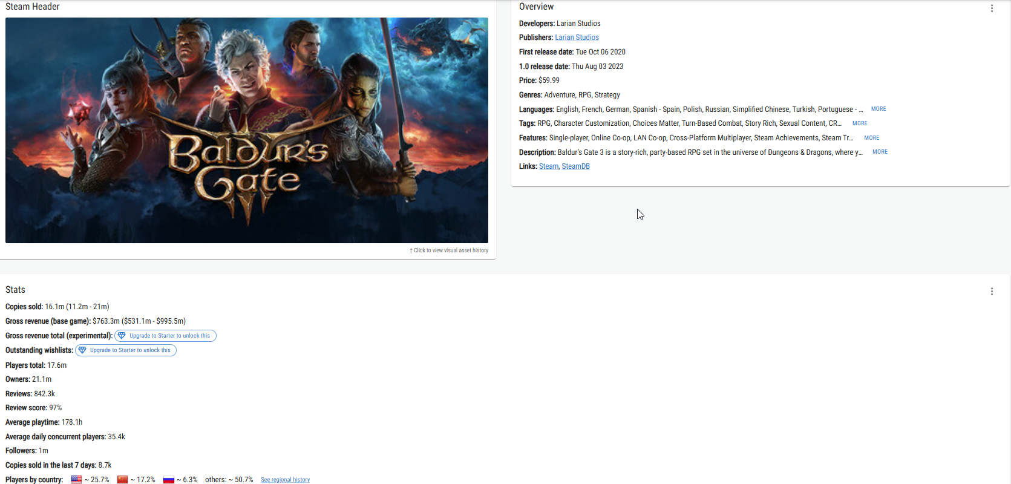This screenshot has height=484, width=1011.
Task: Click Copies sold in the last 7 days 8.7k
Action: [x=105, y=465]
